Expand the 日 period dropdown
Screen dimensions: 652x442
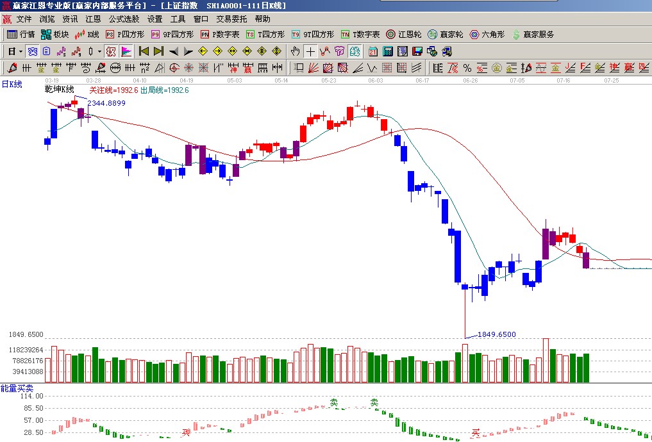click(x=21, y=51)
